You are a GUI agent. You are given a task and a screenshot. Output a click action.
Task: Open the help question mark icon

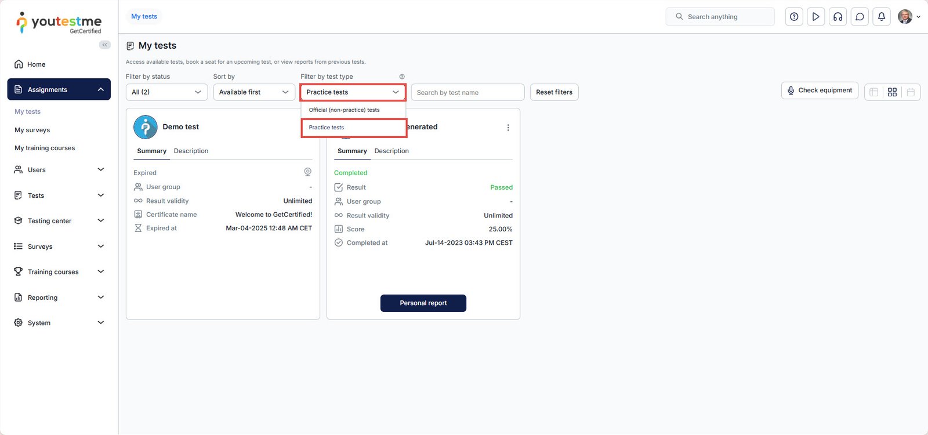pyautogui.click(x=794, y=17)
